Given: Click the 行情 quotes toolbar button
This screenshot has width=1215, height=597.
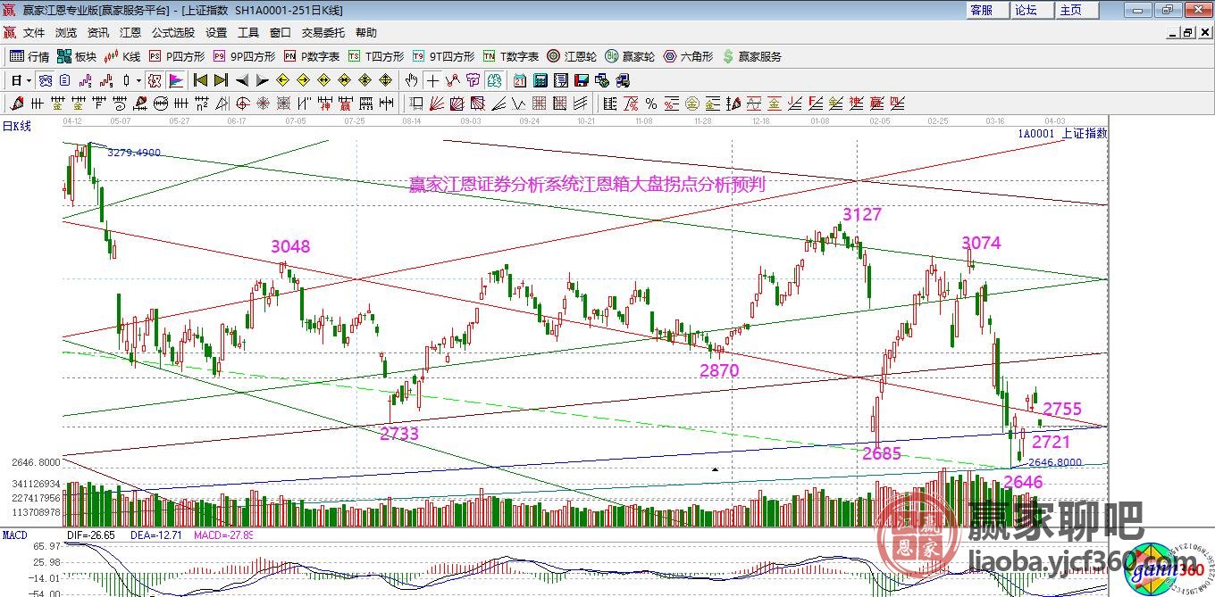Looking at the screenshot, I should (x=29, y=56).
